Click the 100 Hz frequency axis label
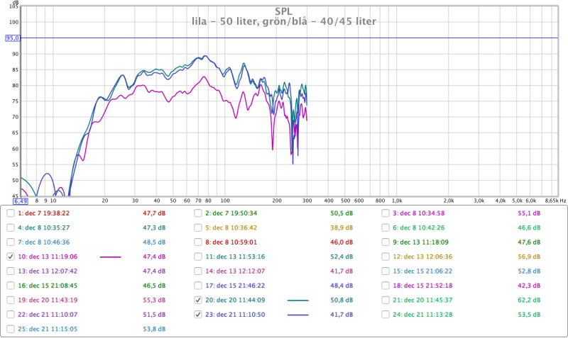This screenshot has width=568, height=338. click(x=225, y=201)
